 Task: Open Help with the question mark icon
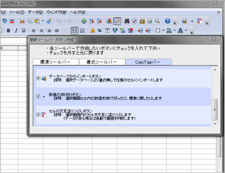[x=168, y=21]
